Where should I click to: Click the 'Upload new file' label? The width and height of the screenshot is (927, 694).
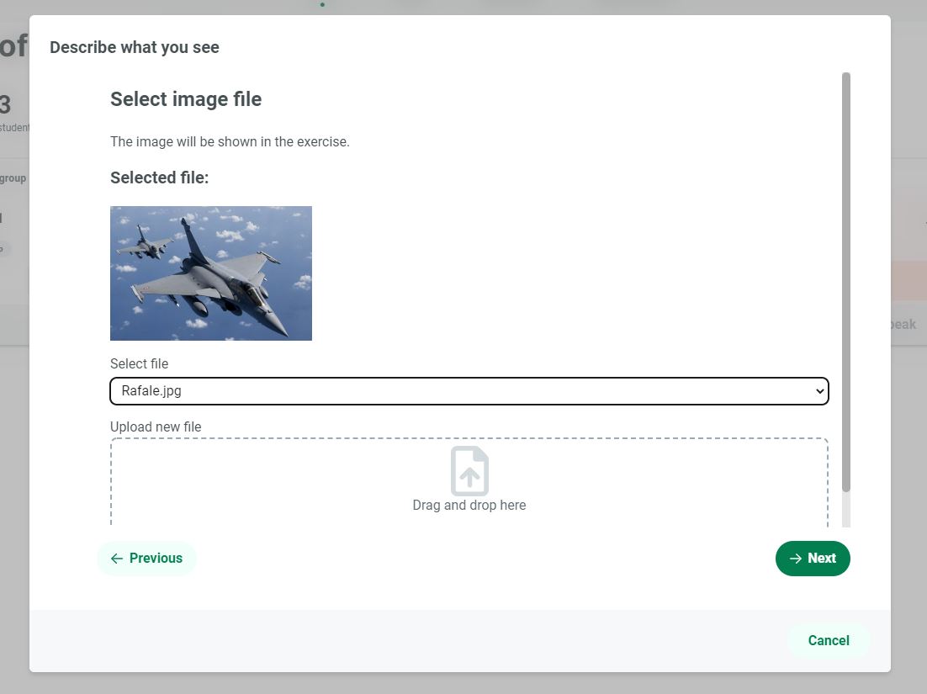[156, 427]
